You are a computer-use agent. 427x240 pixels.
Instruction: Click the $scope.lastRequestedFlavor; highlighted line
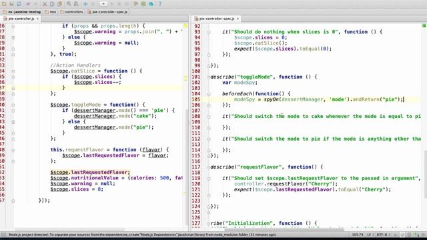pos(90,172)
